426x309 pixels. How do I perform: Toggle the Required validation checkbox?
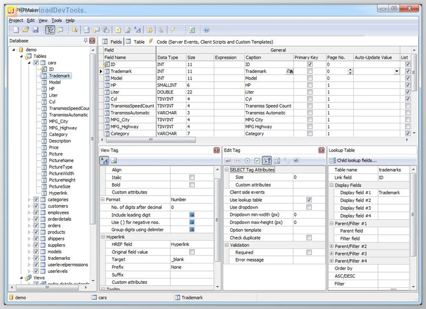point(309,252)
